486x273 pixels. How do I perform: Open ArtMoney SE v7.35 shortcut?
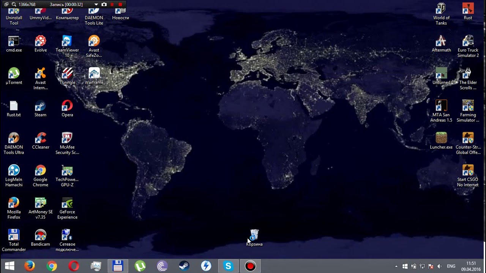point(41,208)
